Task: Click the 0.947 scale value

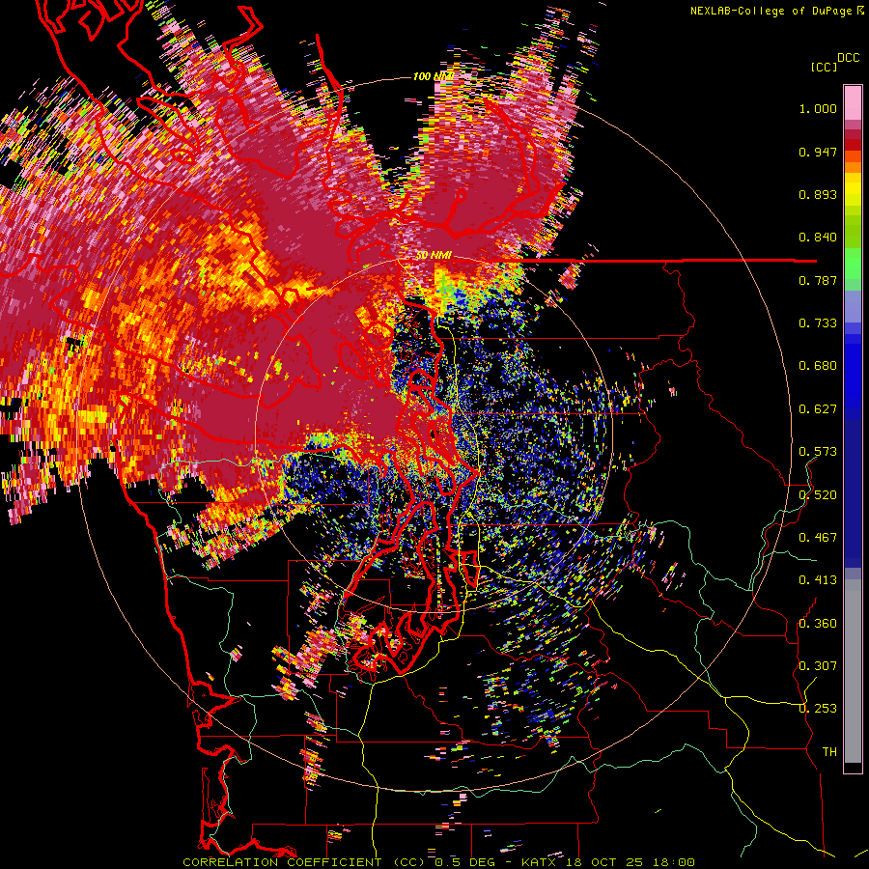Action: point(818,152)
